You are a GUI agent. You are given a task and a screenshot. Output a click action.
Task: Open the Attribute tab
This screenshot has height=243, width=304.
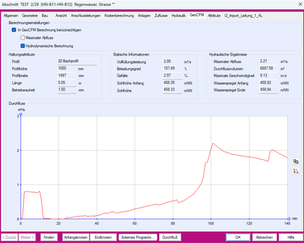214,15
